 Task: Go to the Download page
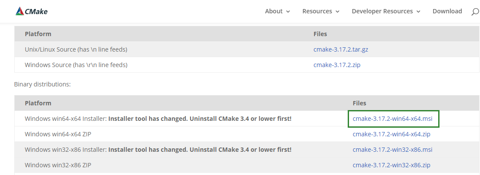click(447, 11)
